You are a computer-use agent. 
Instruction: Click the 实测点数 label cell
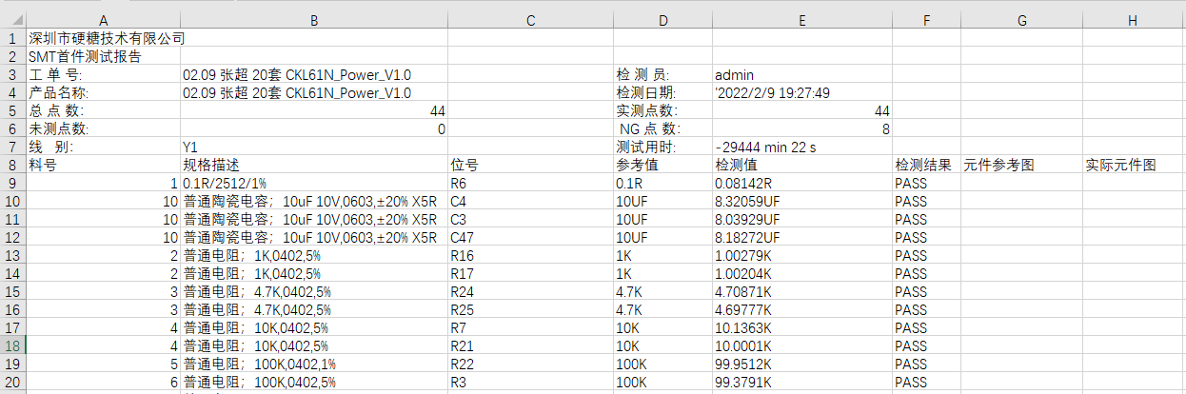point(662,111)
